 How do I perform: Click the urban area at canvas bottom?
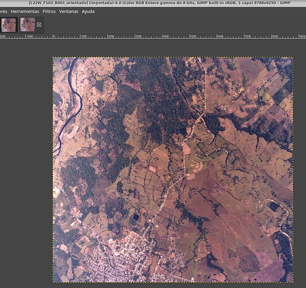coord(125,257)
